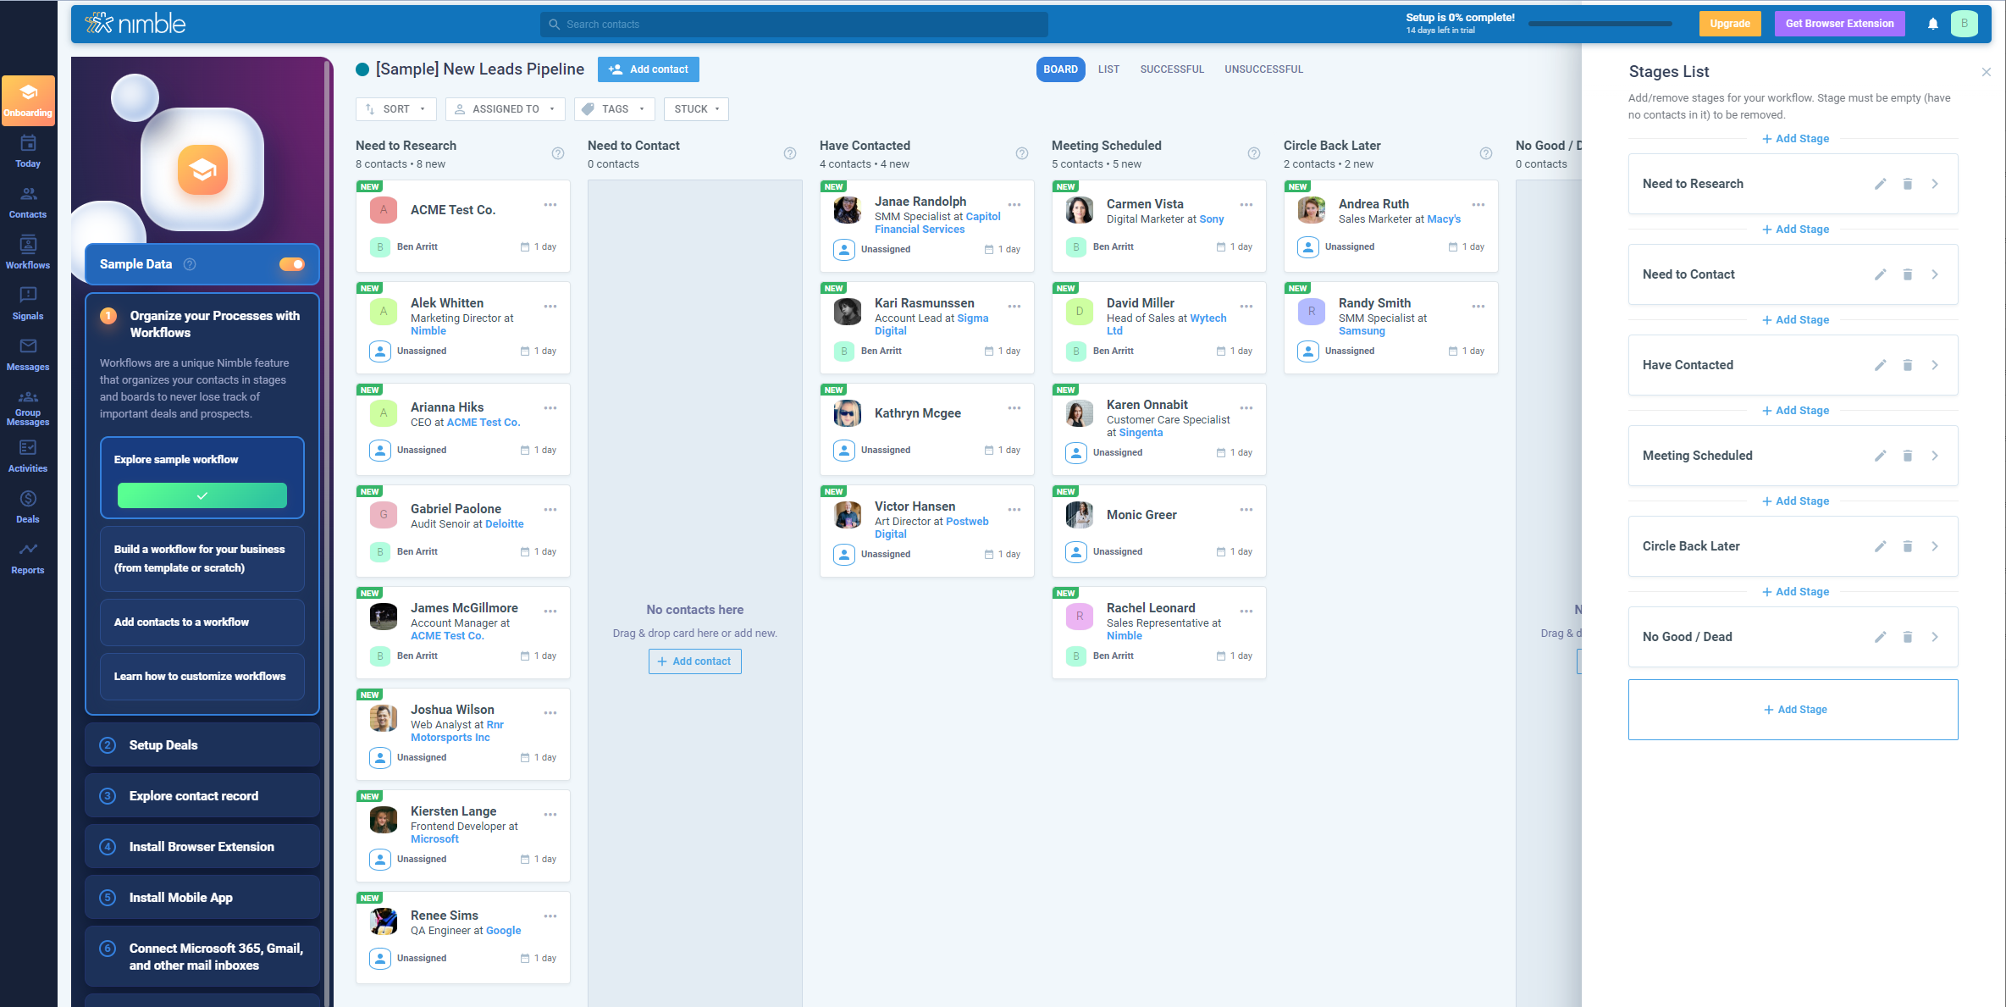Viewport: 2006px width, 1007px height.
Task: Switch to the Board tab
Action: click(x=1060, y=69)
